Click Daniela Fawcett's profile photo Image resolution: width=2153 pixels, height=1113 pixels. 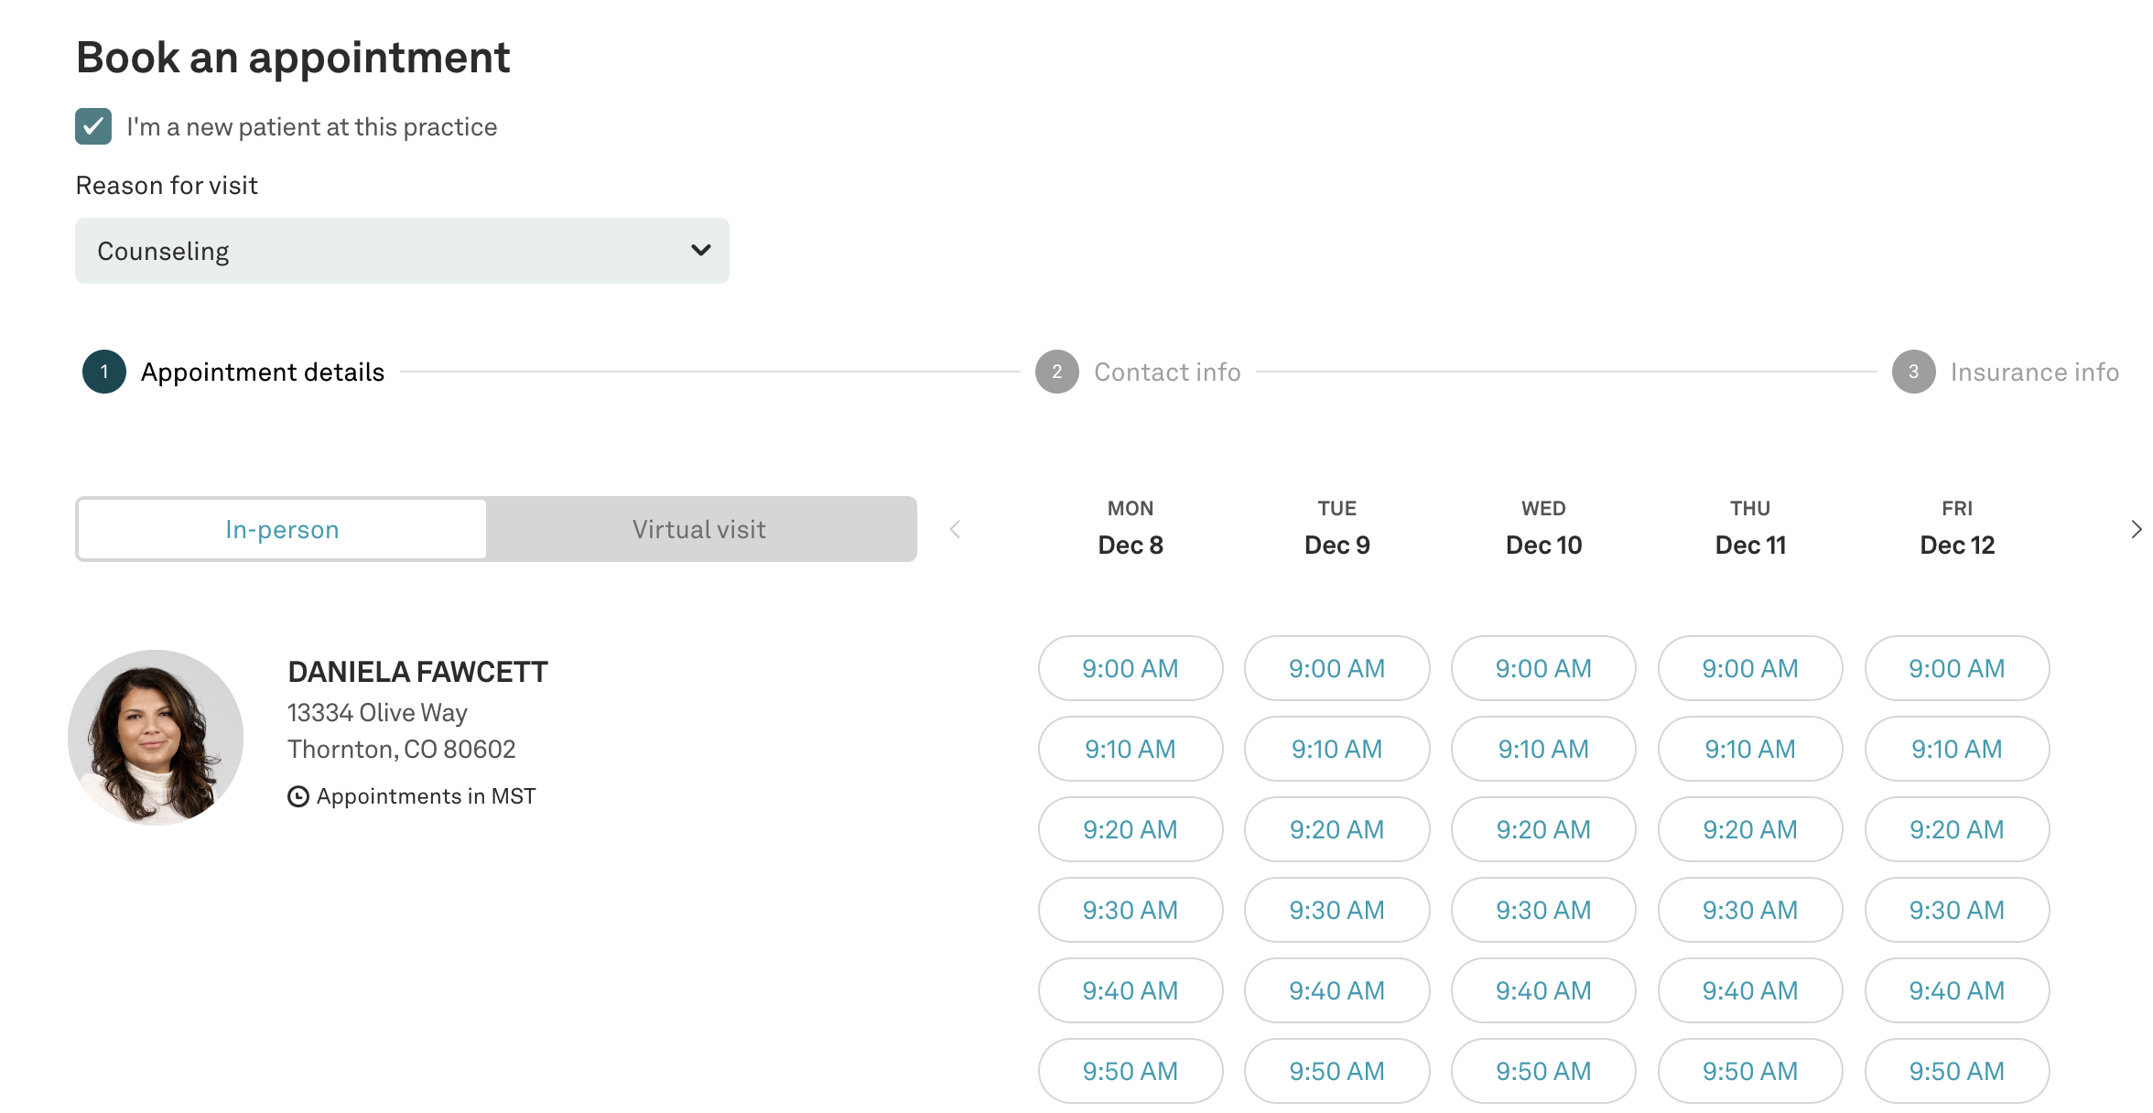[156, 737]
